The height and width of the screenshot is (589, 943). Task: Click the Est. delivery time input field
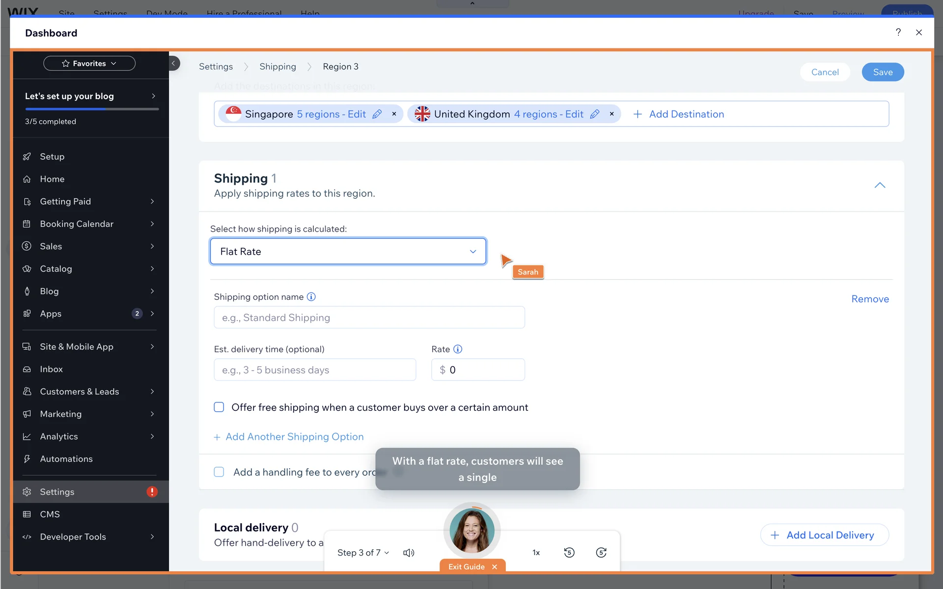point(315,370)
